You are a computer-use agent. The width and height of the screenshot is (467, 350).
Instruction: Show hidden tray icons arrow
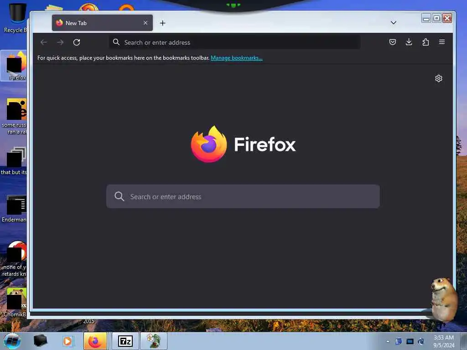[388, 341]
